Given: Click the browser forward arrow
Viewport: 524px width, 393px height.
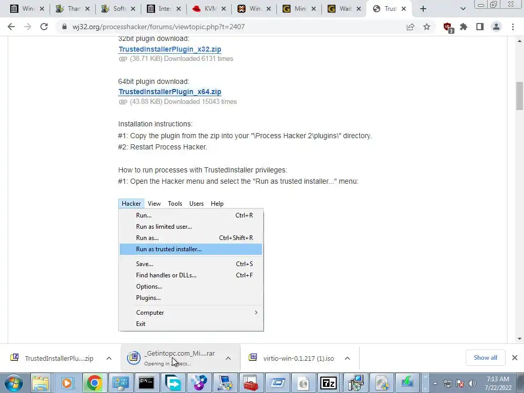Looking at the screenshot, I should pos(28,27).
